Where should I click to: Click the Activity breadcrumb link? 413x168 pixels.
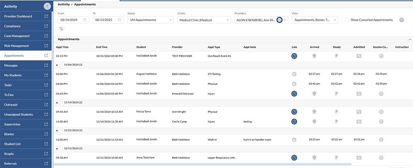(64, 4)
